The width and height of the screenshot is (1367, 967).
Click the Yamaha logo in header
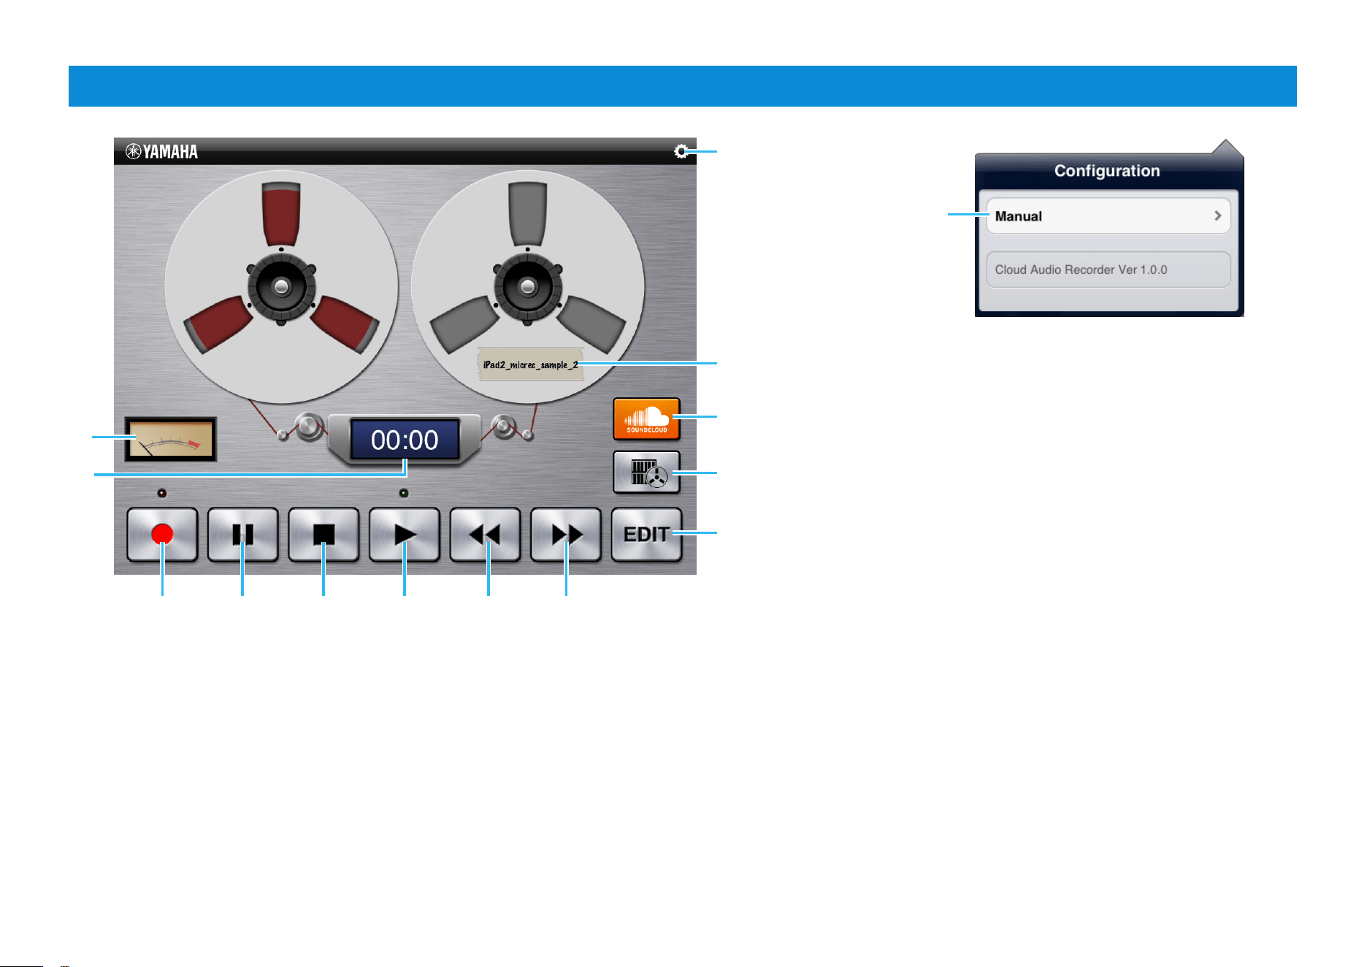pyautogui.click(x=161, y=151)
